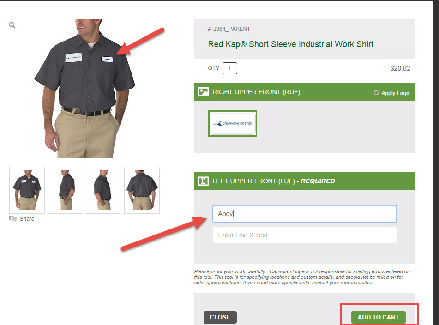Image resolution: width=439 pixels, height=325 pixels.
Task: Select the third thumbnail showing opposite side view
Action: click(103, 190)
